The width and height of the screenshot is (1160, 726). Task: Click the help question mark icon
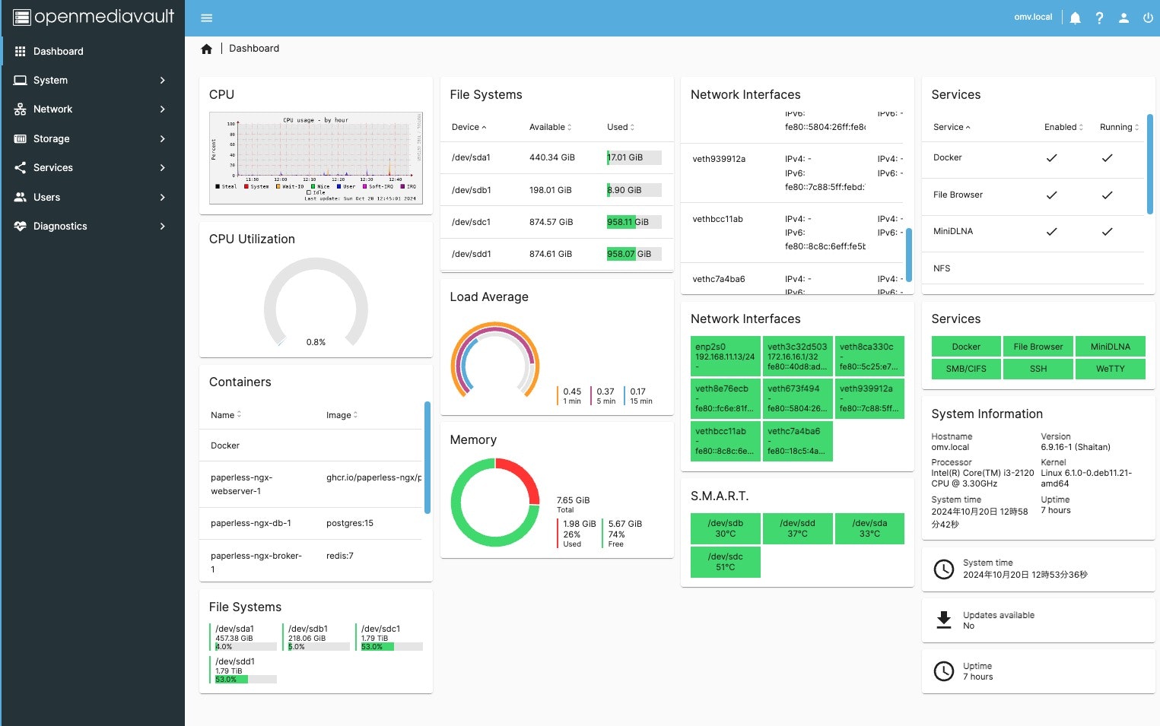[1099, 17]
